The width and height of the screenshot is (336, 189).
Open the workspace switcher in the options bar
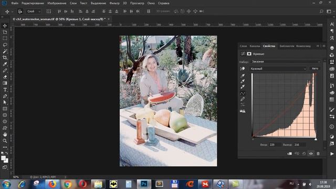tap(329, 11)
